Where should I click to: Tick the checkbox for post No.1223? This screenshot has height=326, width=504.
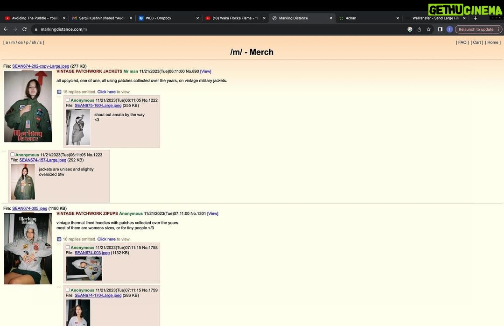12,155
